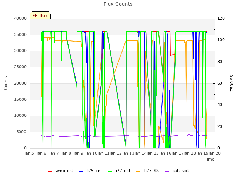The height and width of the screenshot is (178, 237).
Task: Toggle the Li75_SS legend entry
Action: 147,171
